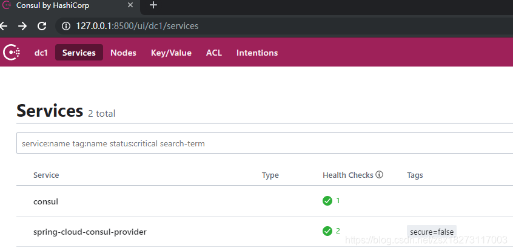Click the browser address bar URL
The image size is (513, 251).
point(137,26)
